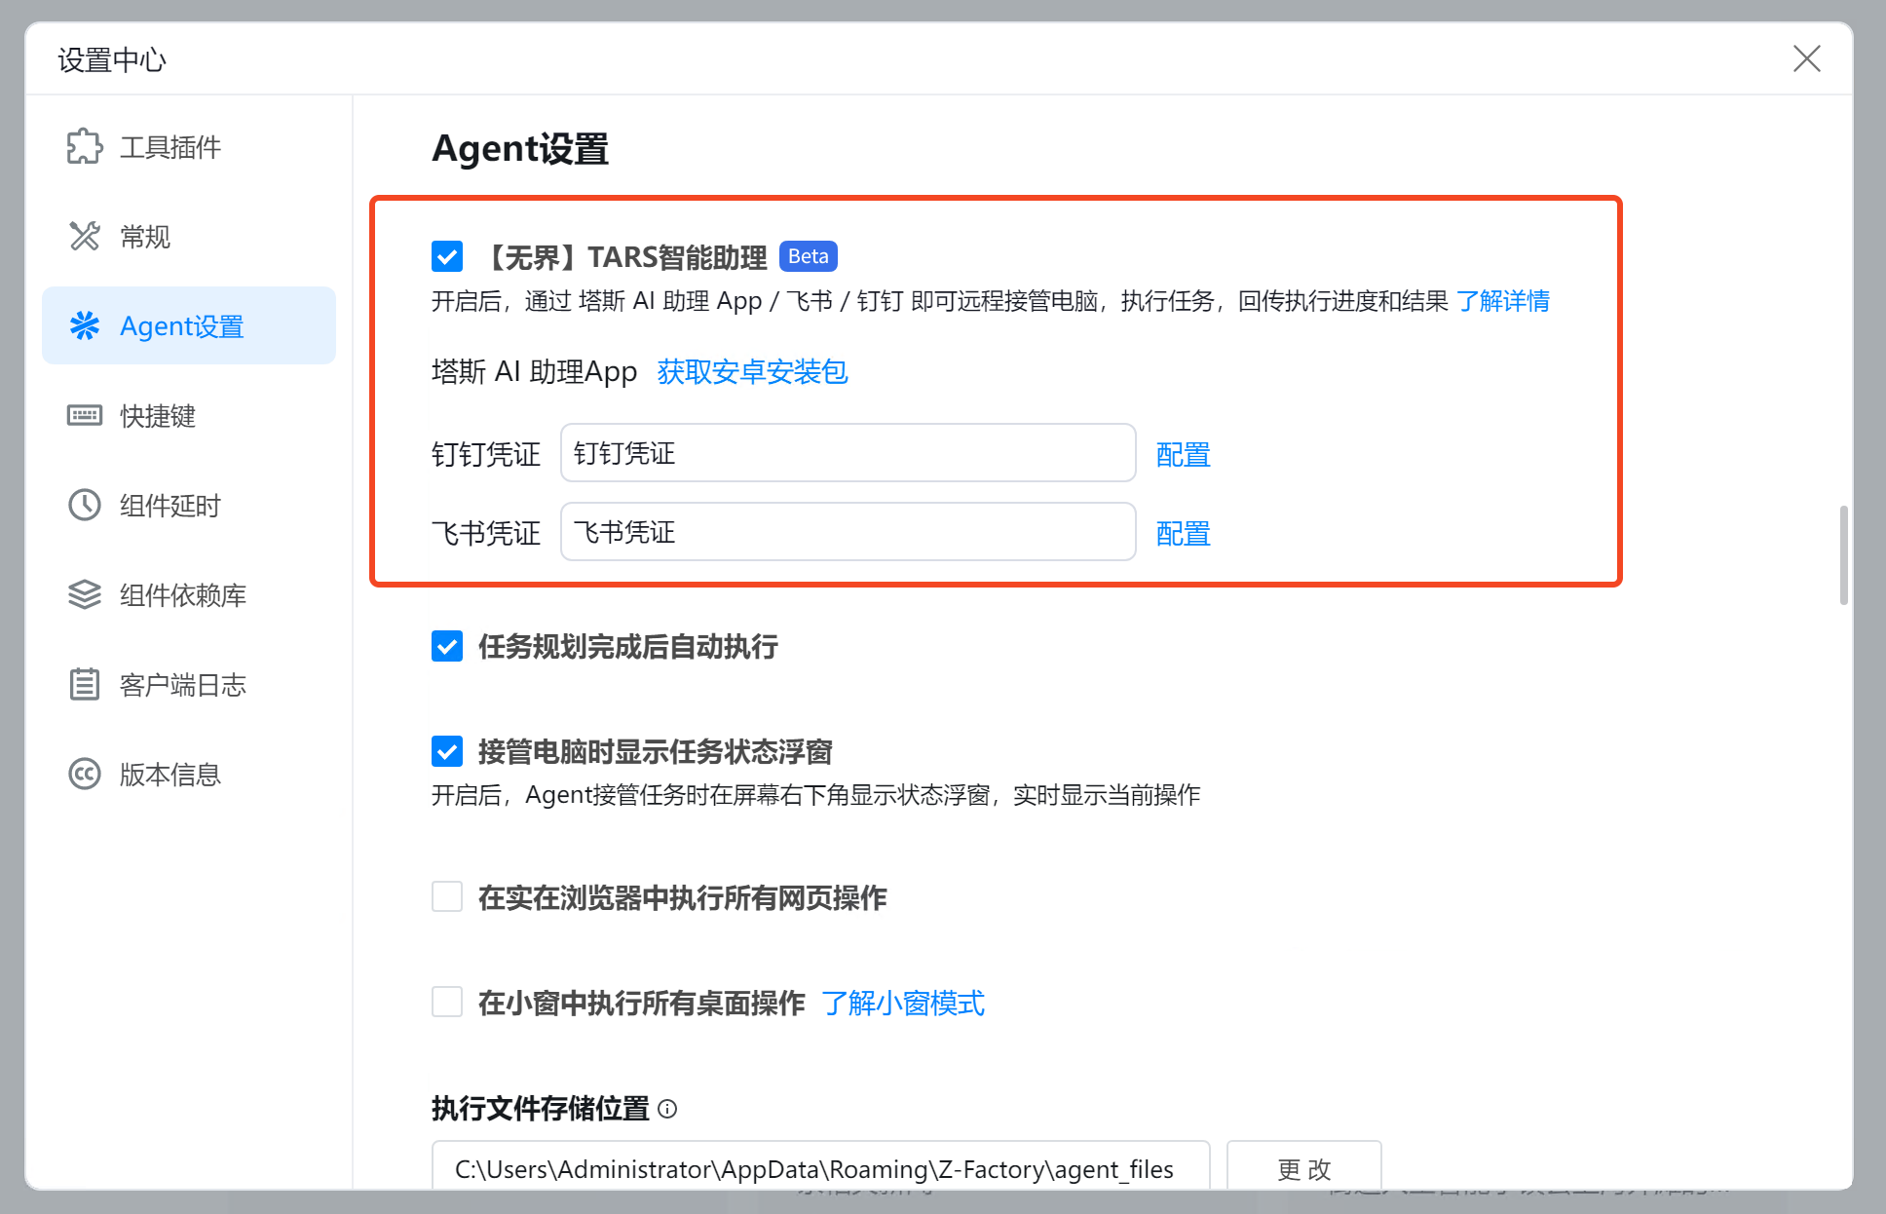
Task: Enable 在实在浏览器中执行所有网页操作
Action: point(447,896)
